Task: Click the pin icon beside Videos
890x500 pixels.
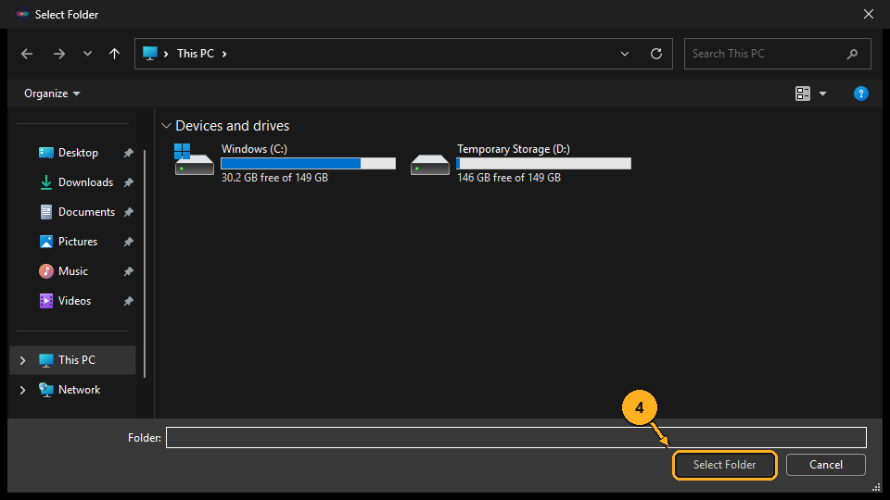Action: [x=128, y=301]
